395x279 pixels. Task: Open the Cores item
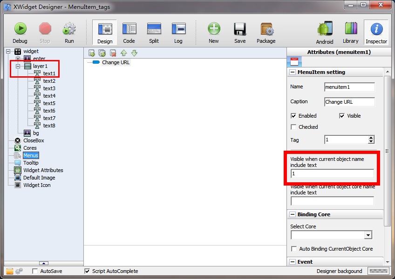(30, 148)
